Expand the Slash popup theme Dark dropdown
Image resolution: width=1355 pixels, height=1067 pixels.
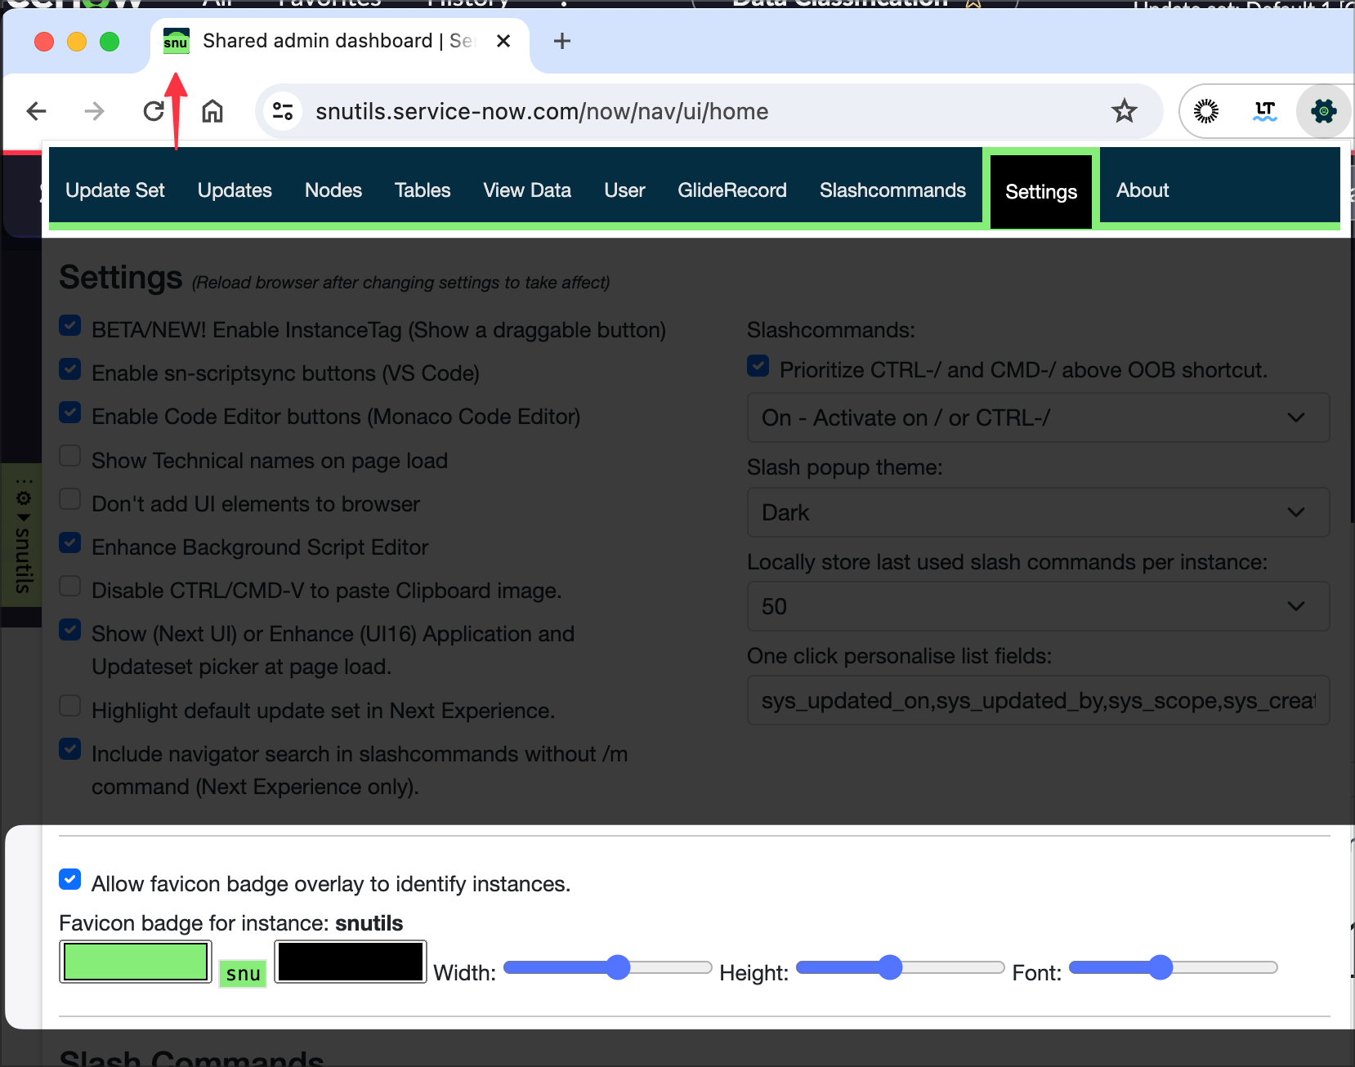tap(1038, 512)
